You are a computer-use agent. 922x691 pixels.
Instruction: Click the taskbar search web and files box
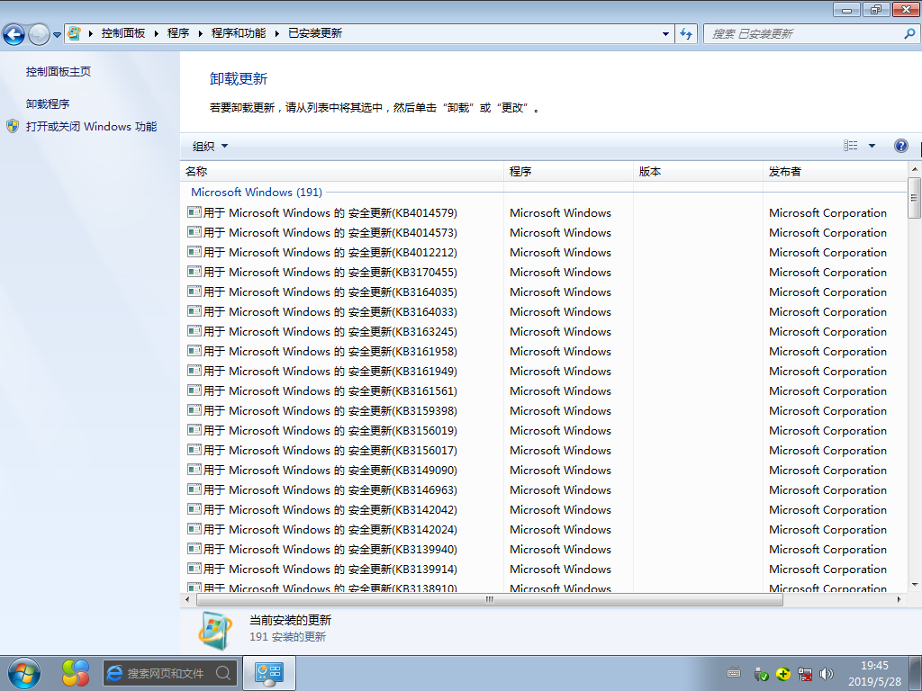tap(170, 673)
